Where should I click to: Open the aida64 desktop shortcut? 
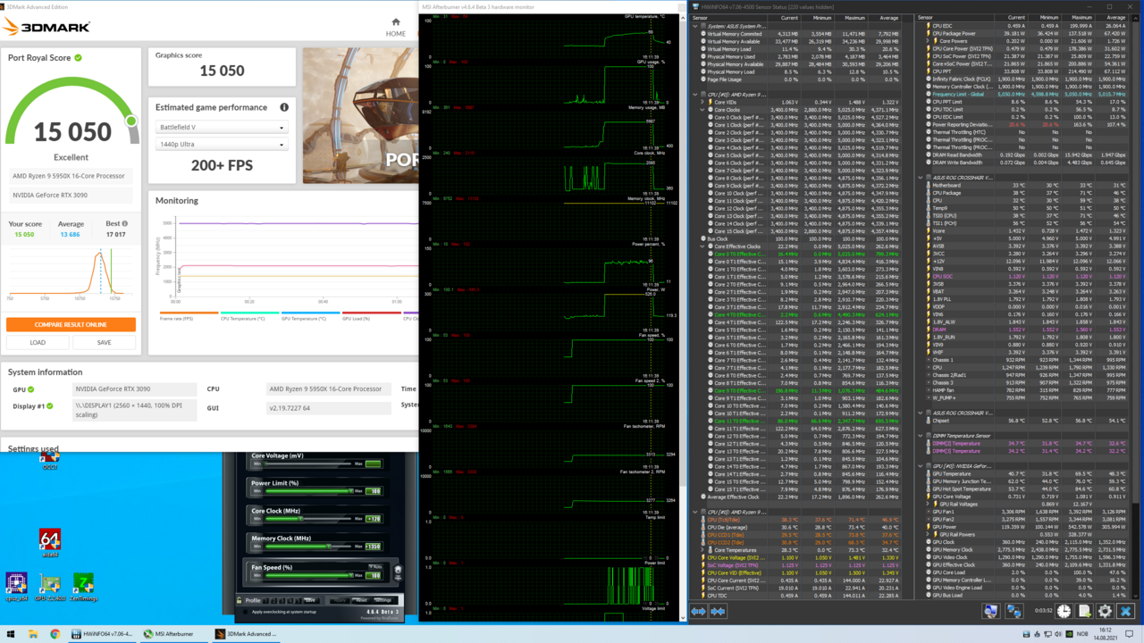(x=49, y=542)
